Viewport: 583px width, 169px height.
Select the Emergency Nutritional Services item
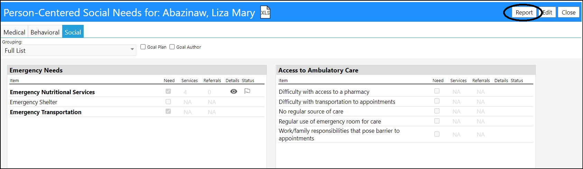tap(52, 92)
